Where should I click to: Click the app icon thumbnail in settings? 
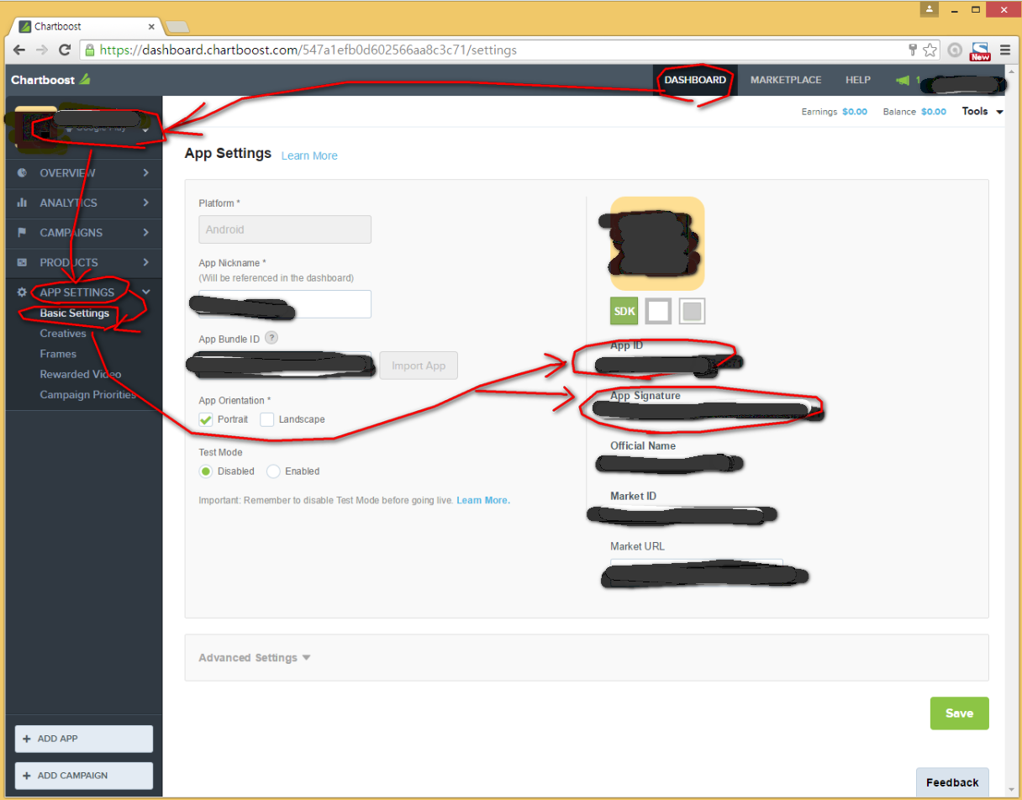(657, 244)
